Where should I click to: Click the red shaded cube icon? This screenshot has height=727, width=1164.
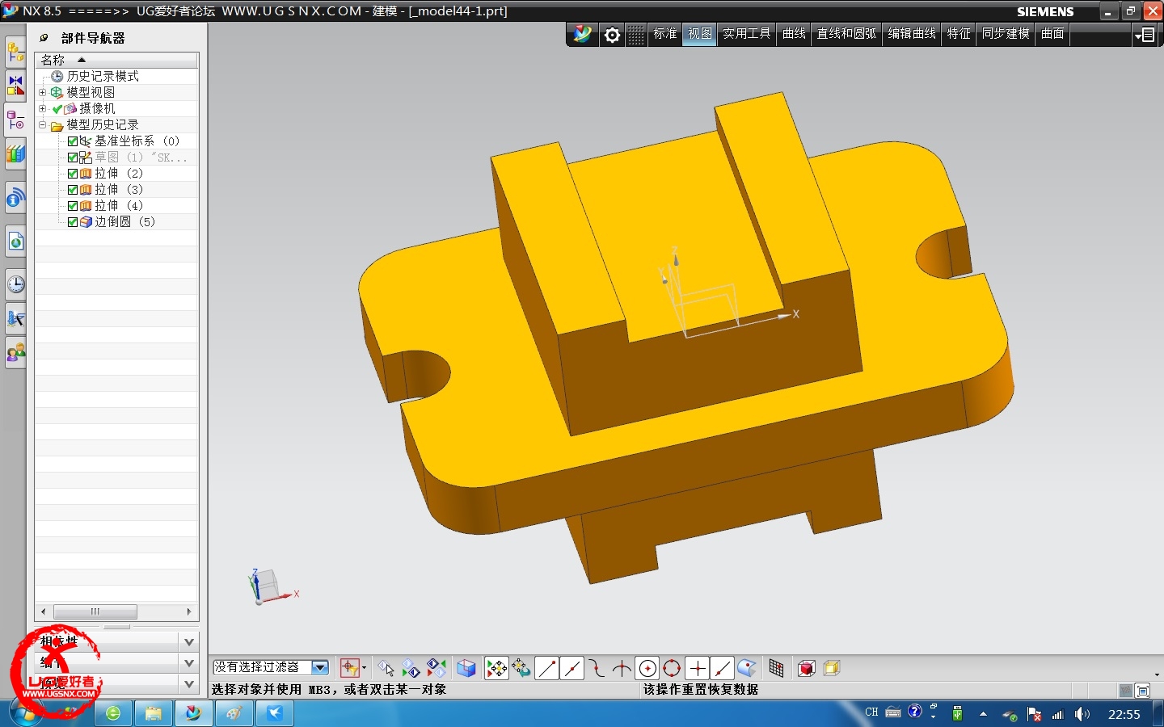pyautogui.click(x=807, y=669)
